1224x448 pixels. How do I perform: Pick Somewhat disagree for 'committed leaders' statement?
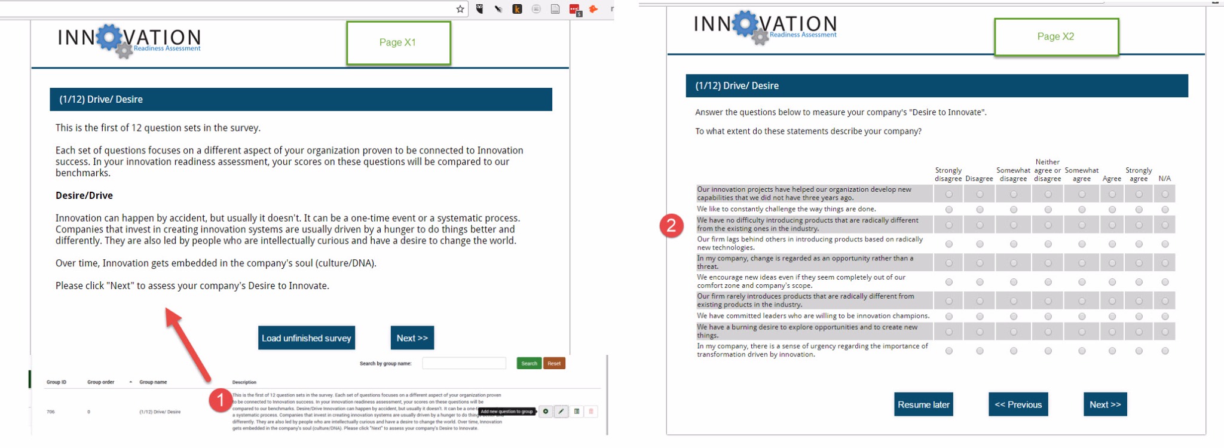(x=1014, y=317)
